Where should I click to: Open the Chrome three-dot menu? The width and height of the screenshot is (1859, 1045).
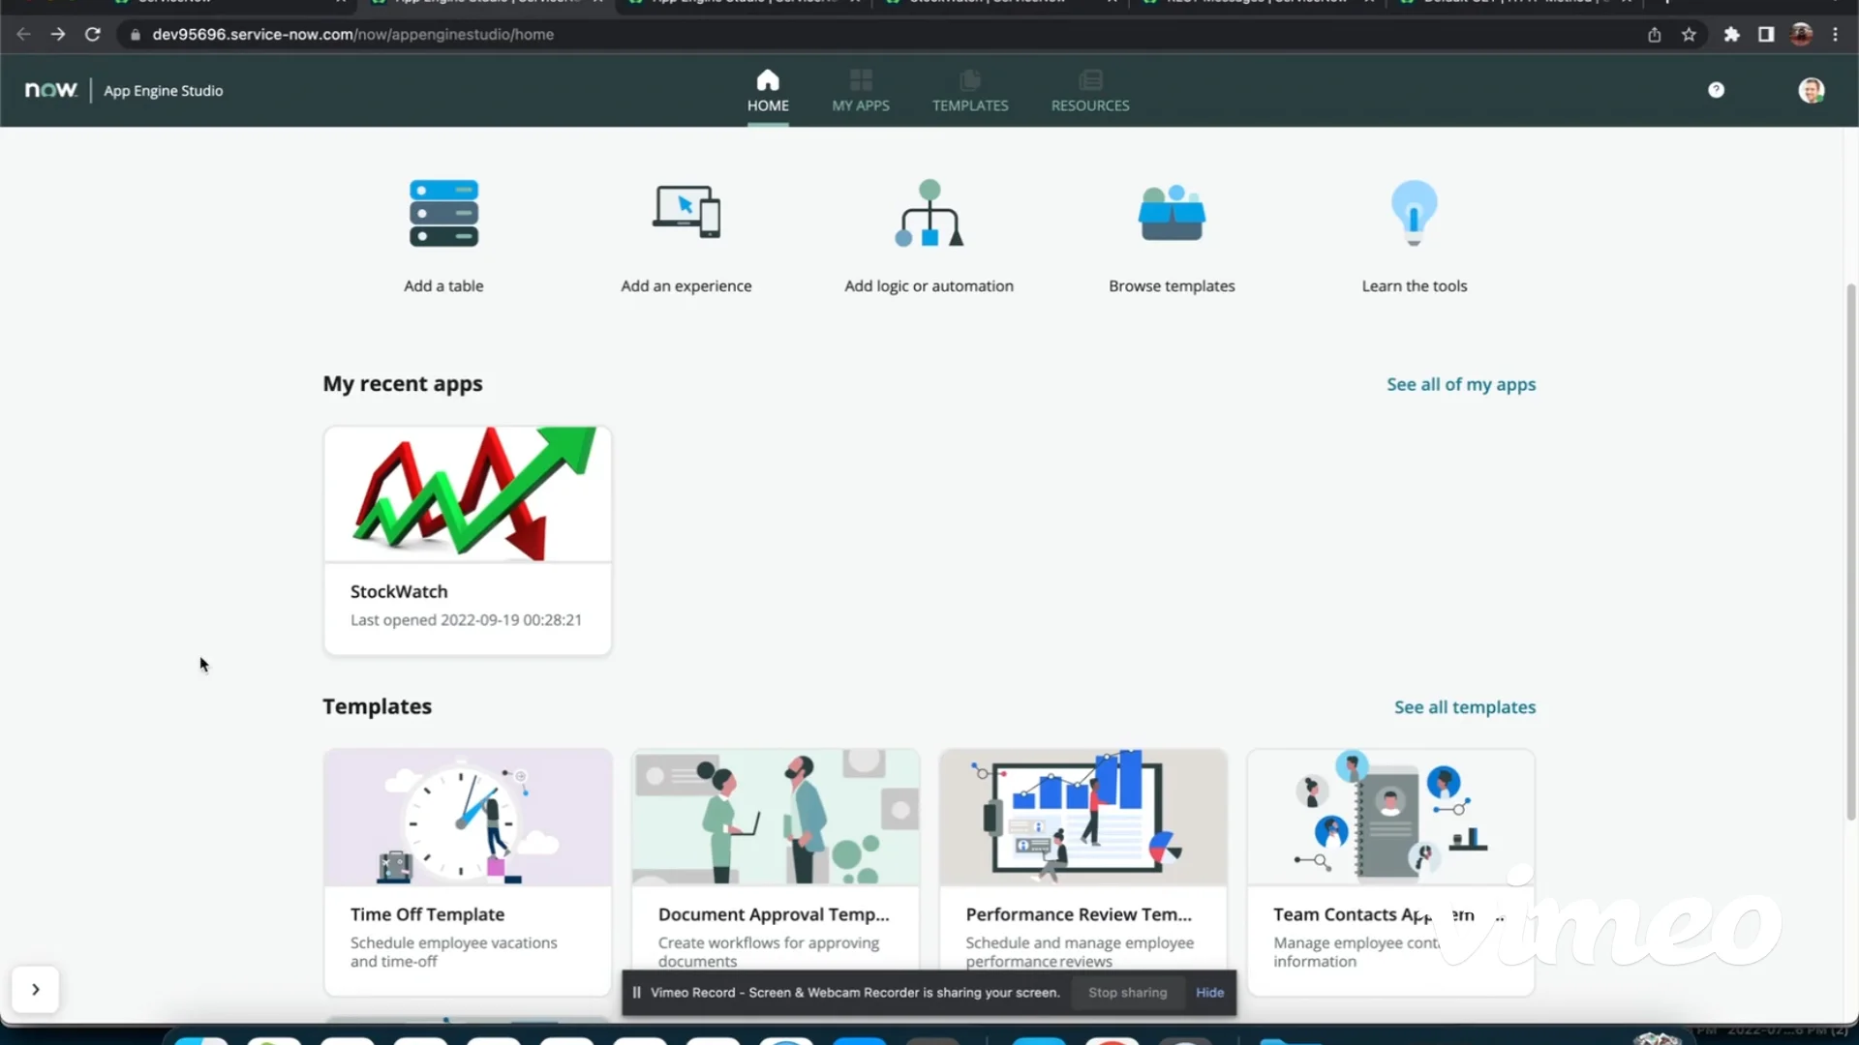pyautogui.click(x=1836, y=34)
